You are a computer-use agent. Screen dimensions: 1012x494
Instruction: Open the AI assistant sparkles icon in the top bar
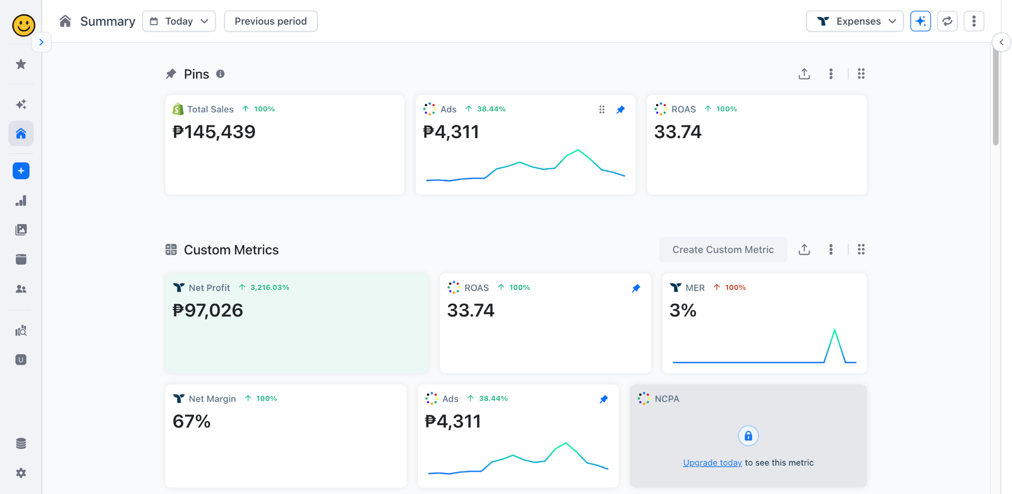(920, 21)
